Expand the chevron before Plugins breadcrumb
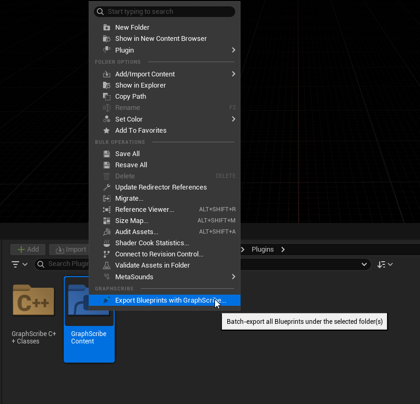Screen dimensions: 420x404 pos(243,250)
